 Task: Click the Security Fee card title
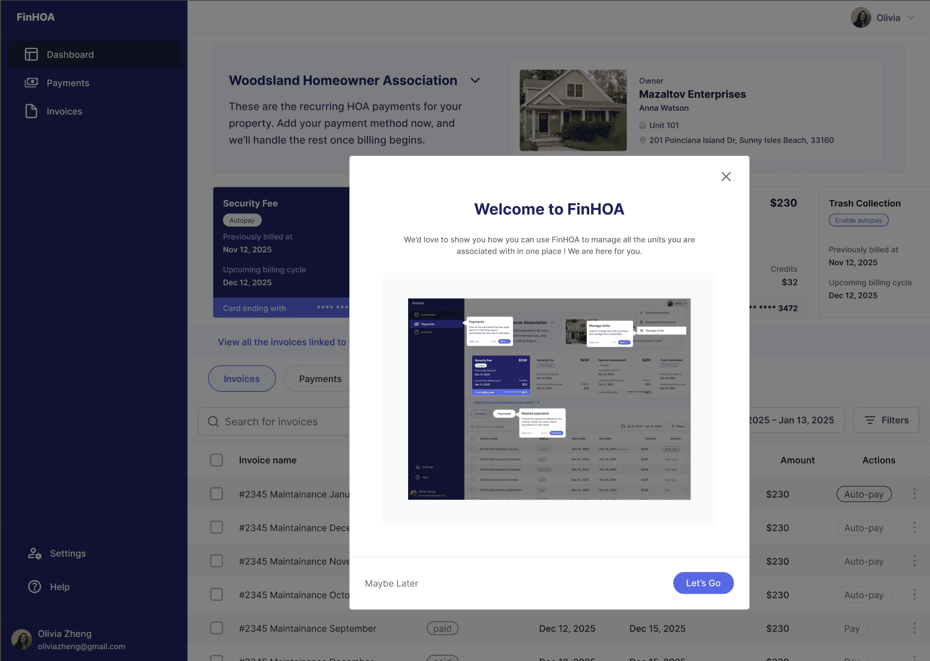click(250, 203)
